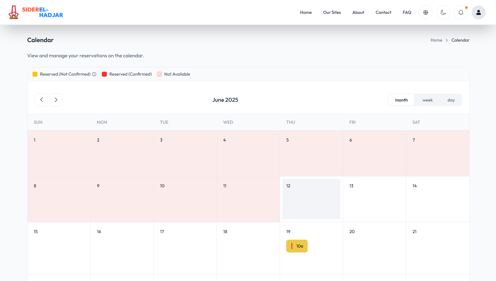Viewport: 496px width, 281px height.
Task: Go to previous month with left arrow
Action: [41, 100]
